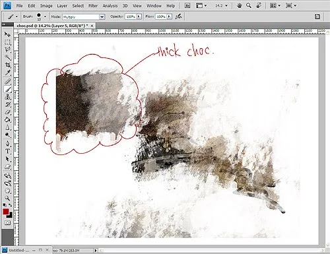
Task: Select the Rectangular Marquee tool
Action: 7,42
